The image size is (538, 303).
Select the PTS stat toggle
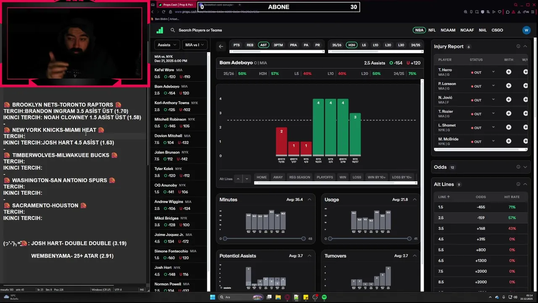coord(237,45)
